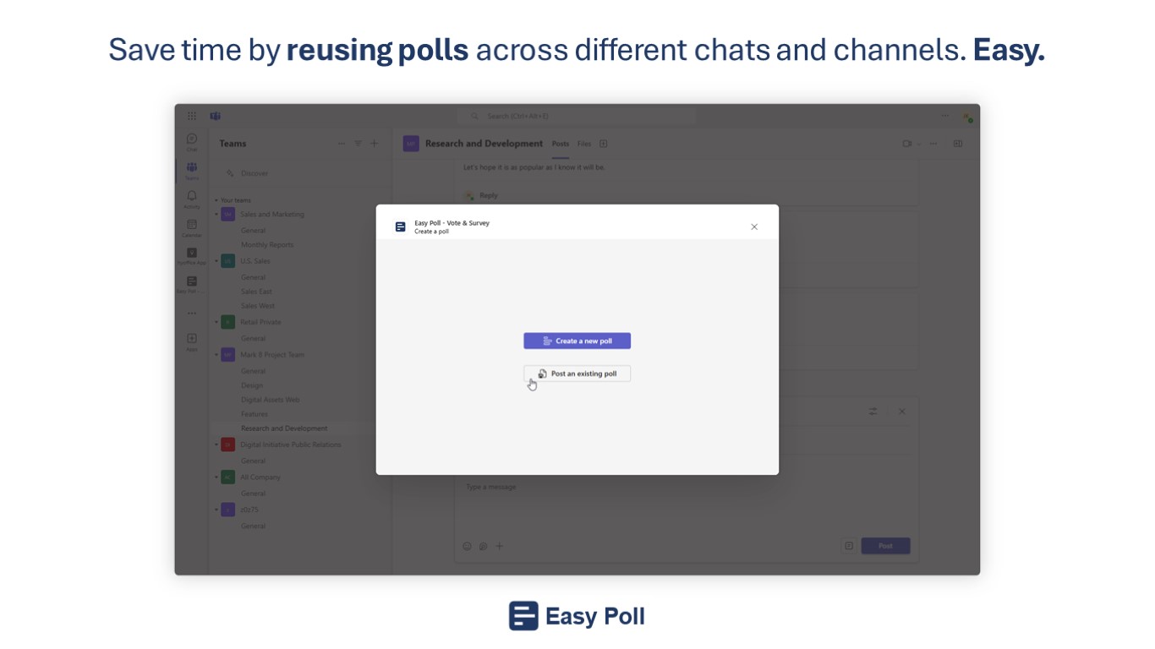This screenshot has width=1155, height=649.
Task: Switch to the Files tab
Action: point(584,144)
